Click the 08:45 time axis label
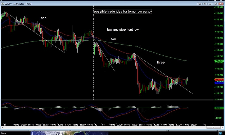This screenshot has width=225, height=135. (x=142, y=125)
